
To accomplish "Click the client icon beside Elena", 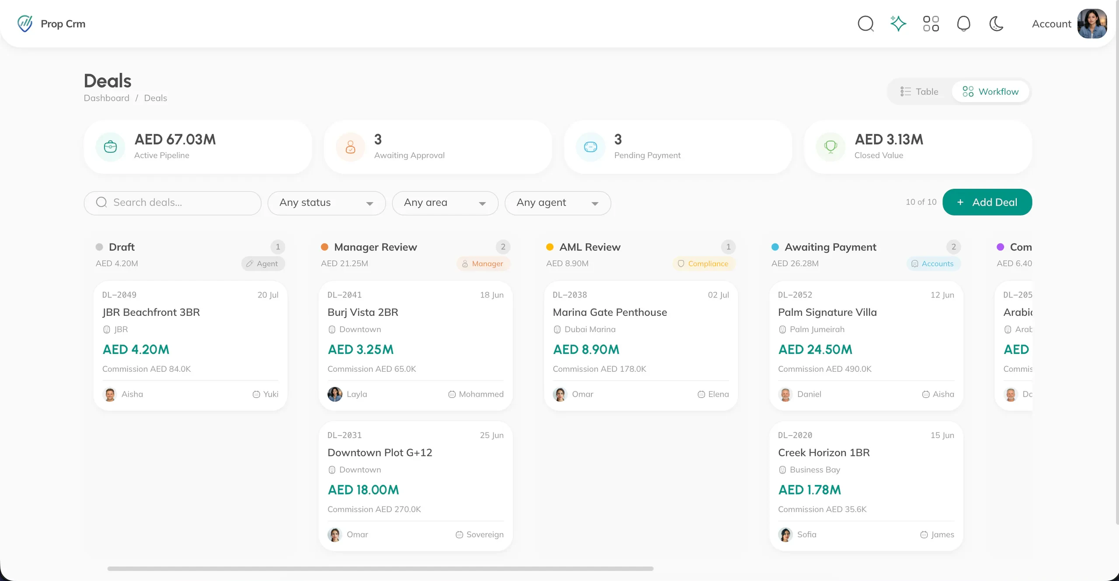I will pyautogui.click(x=701, y=394).
